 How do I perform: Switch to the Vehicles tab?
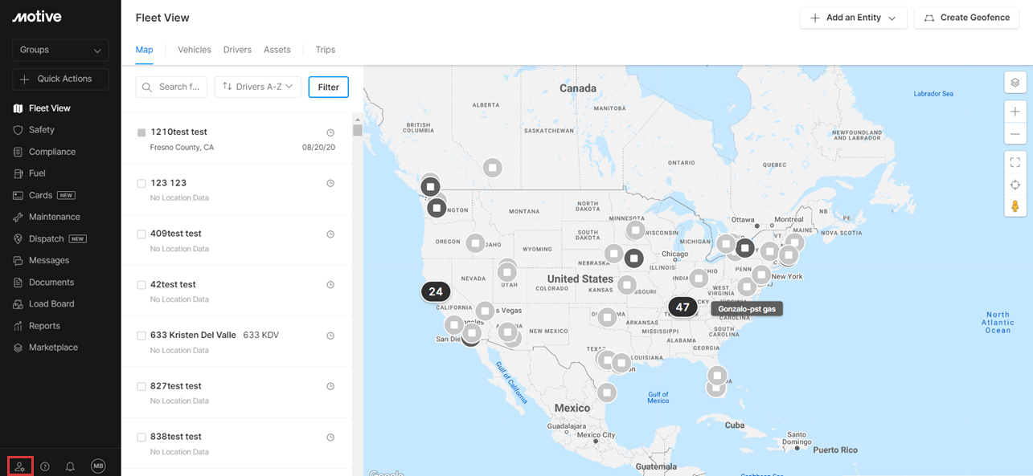tap(195, 50)
